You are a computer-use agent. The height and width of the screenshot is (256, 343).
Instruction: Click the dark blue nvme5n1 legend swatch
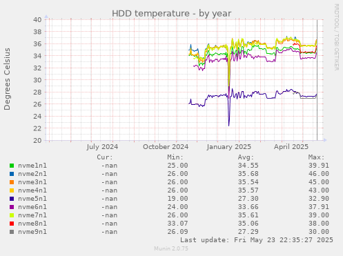pyautogui.click(x=12, y=199)
